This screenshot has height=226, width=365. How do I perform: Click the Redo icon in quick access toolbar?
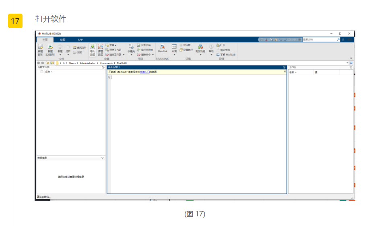pos(285,40)
